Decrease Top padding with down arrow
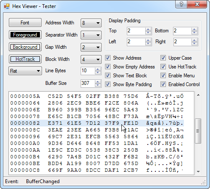 pyautogui.click(x=148, y=32)
